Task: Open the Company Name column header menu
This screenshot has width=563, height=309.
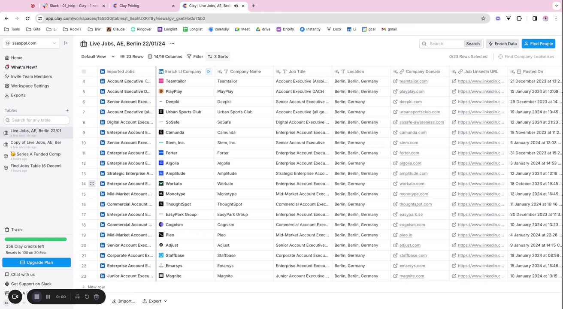Action: tap(244, 72)
